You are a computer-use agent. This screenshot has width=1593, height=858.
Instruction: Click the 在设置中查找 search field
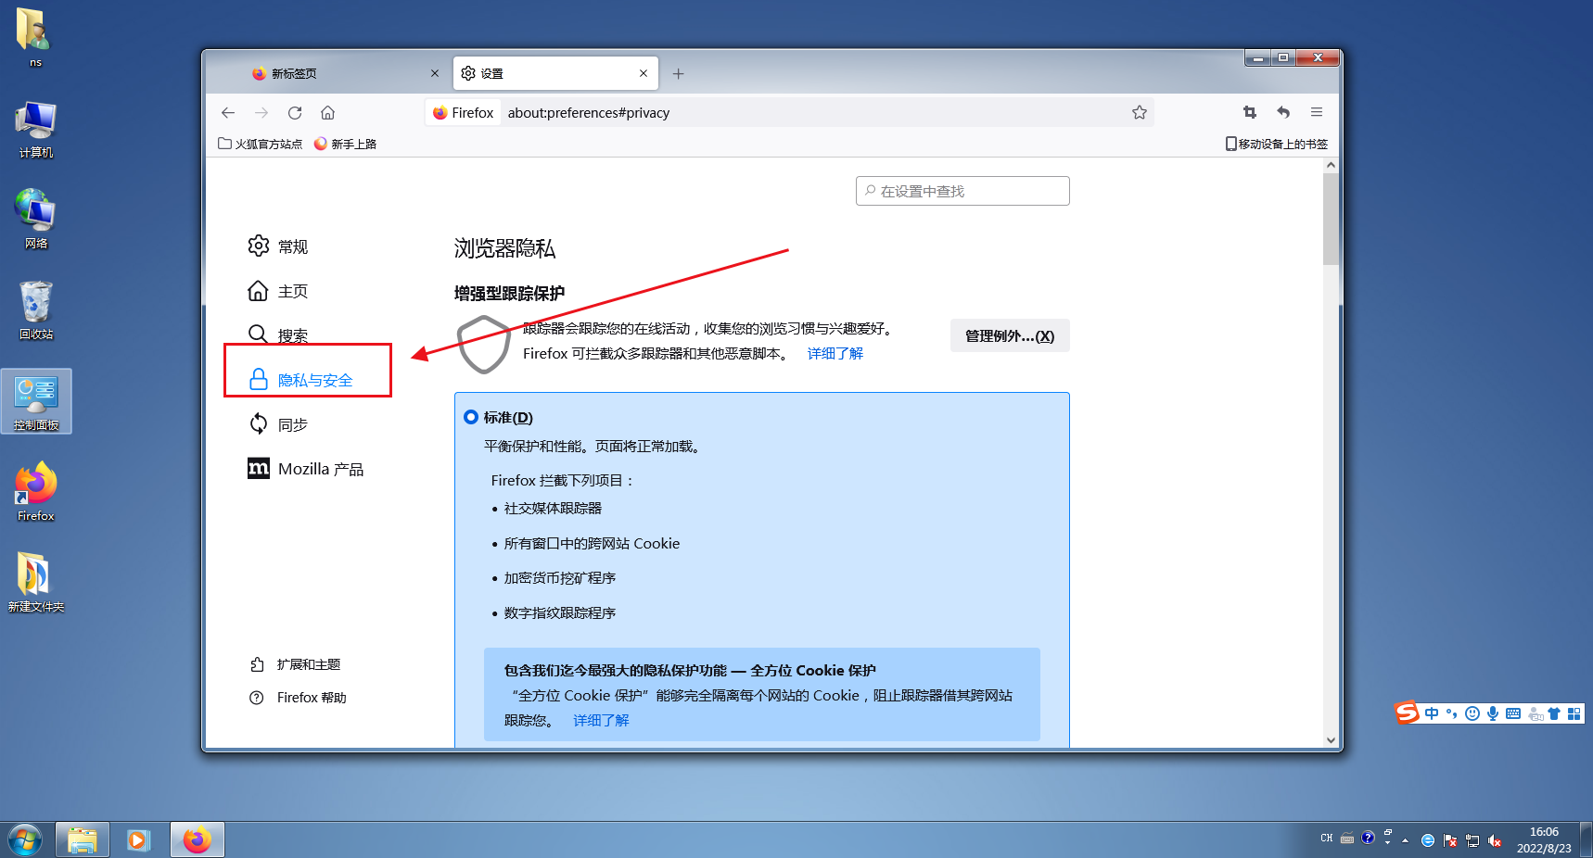tap(962, 191)
